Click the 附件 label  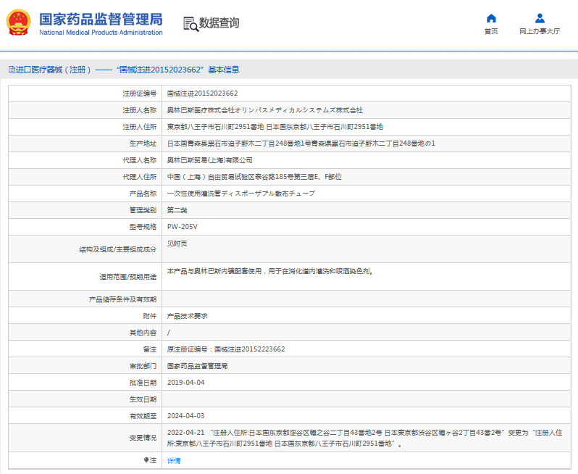click(x=150, y=316)
